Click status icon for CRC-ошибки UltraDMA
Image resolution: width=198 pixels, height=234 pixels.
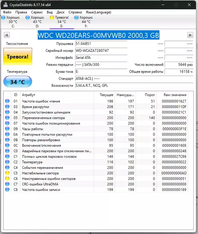pos(7,184)
